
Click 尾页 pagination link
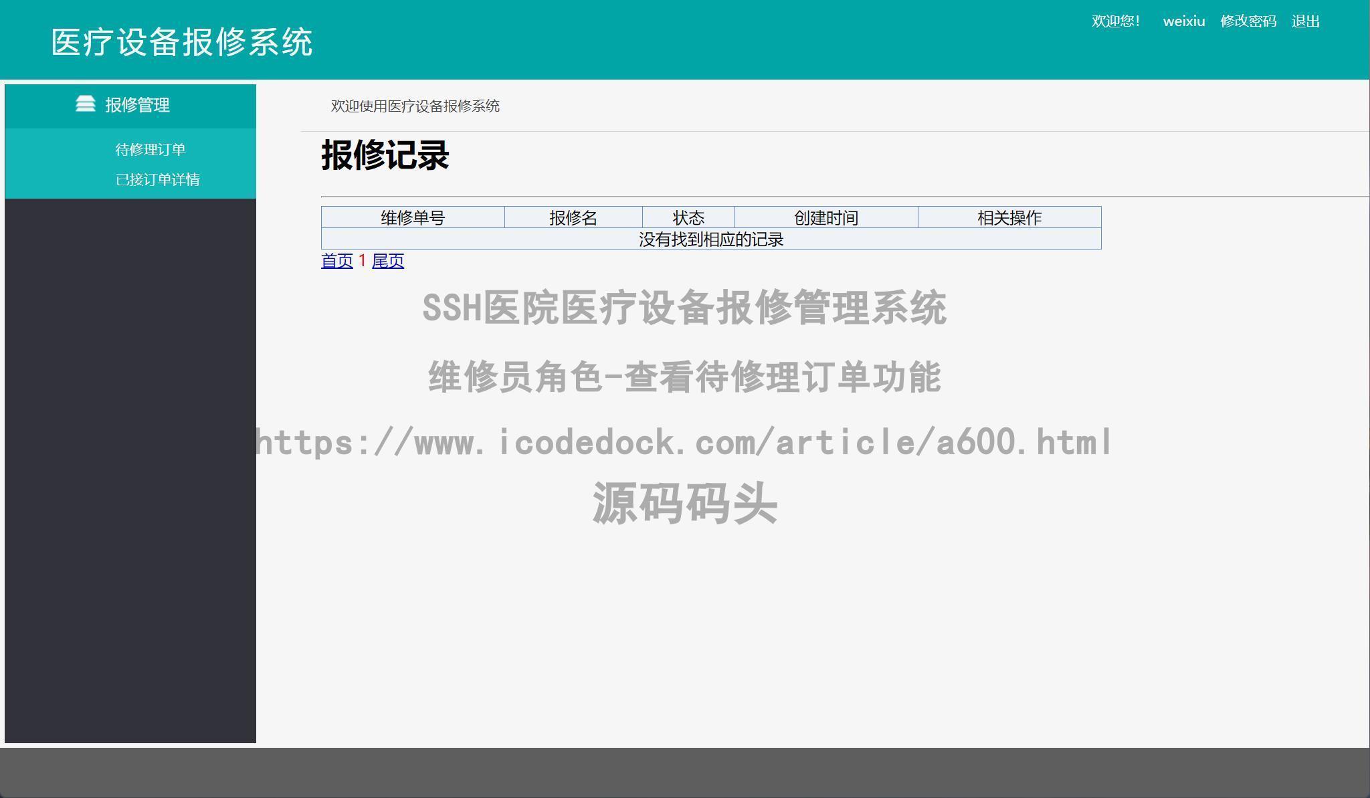tap(388, 261)
